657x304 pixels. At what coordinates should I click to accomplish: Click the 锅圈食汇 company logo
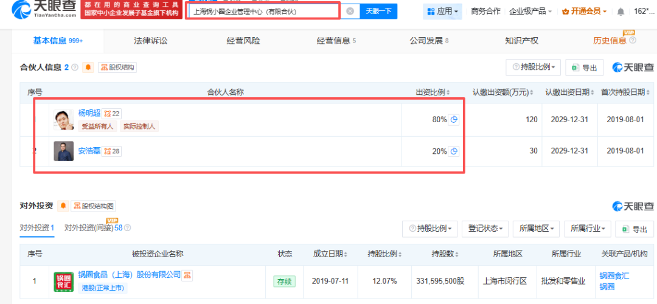coord(64,282)
